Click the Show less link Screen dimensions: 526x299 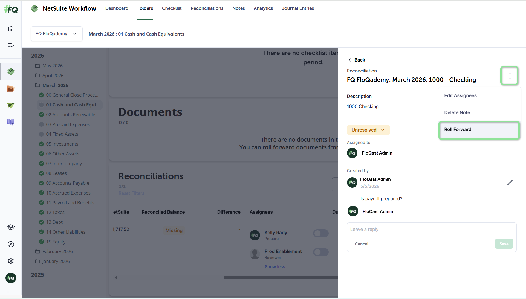(x=275, y=267)
